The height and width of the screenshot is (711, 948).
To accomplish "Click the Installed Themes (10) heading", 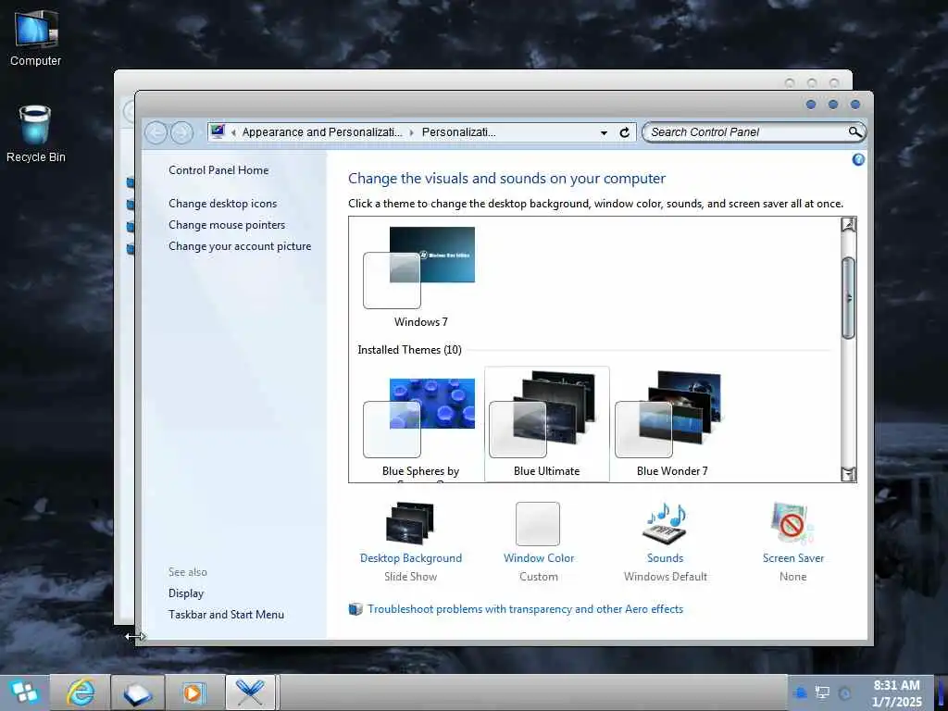I will point(409,350).
